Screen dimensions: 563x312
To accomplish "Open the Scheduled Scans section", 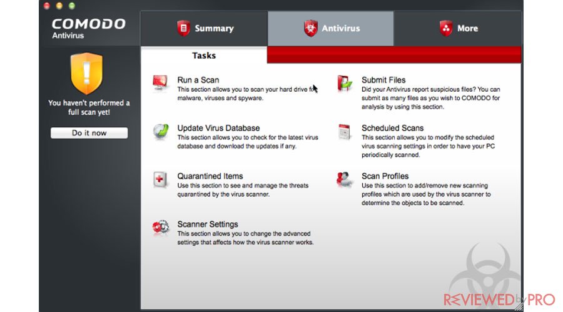I will [392, 128].
